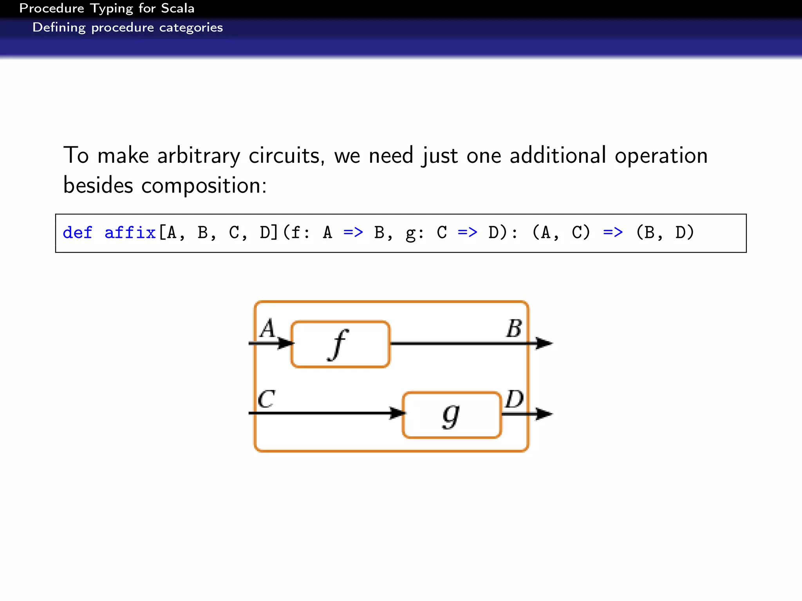Click the letter A label in the diagram
This screenshot has height=601, width=802.
pyautogui.click(x=268, y=328)
